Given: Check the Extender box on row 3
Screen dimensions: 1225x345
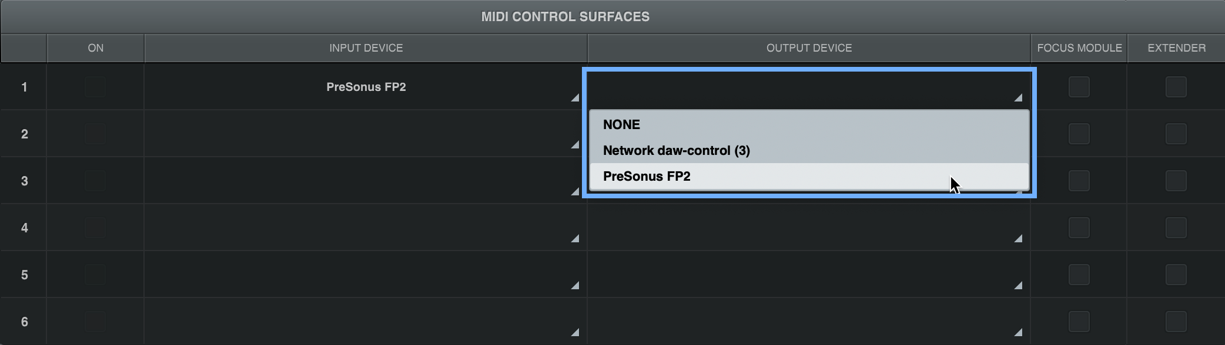Looking at the screenshot, I should click(x=1175, y=180).
